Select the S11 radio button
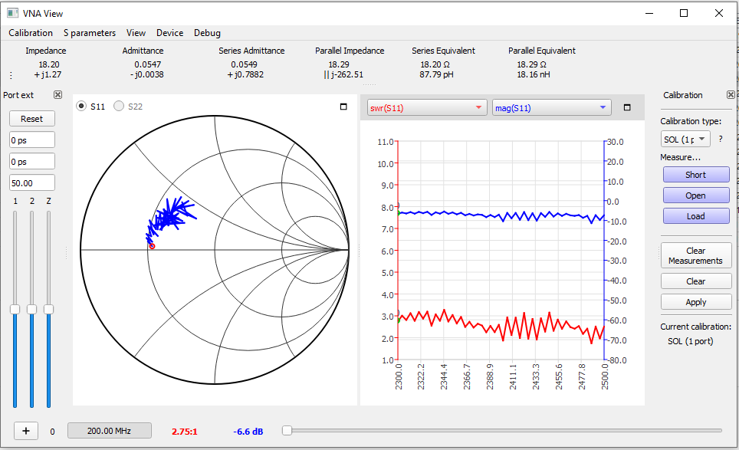 (81, 107)
